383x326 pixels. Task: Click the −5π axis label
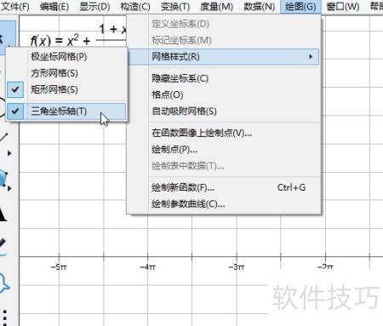point(59,267)
